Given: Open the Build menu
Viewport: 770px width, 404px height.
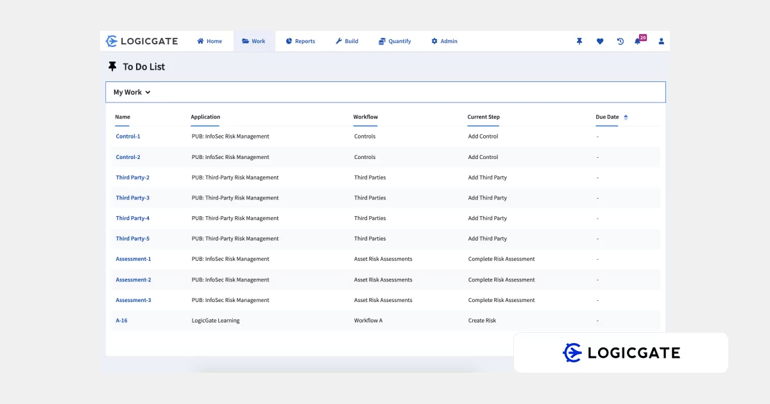Looking at the screenshot, I should (347, 41).
